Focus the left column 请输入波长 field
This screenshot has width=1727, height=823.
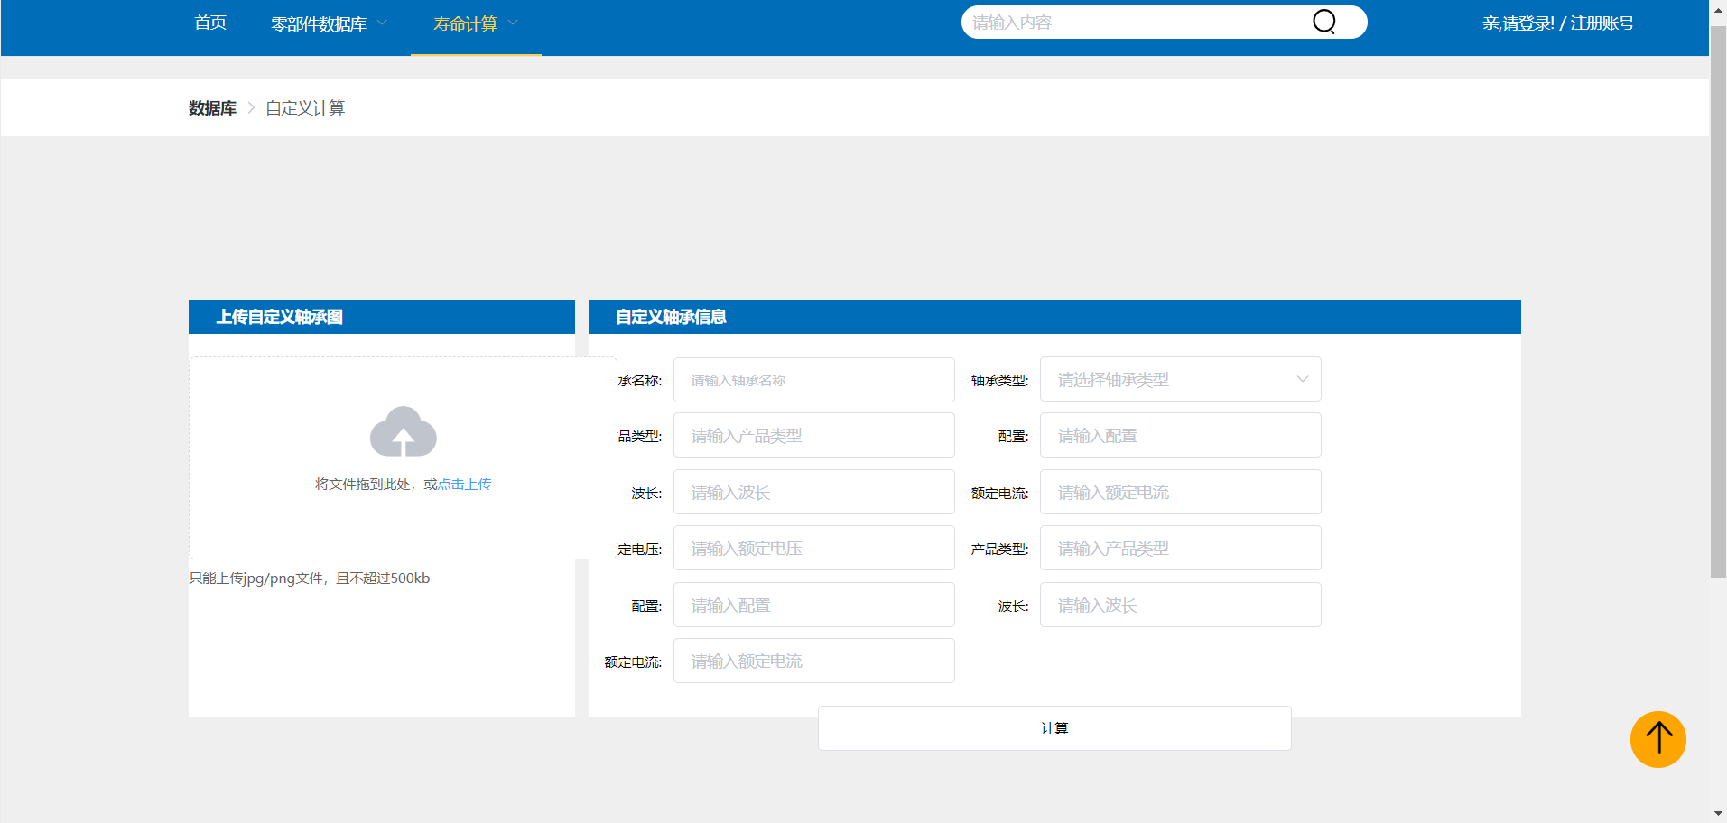813,493
